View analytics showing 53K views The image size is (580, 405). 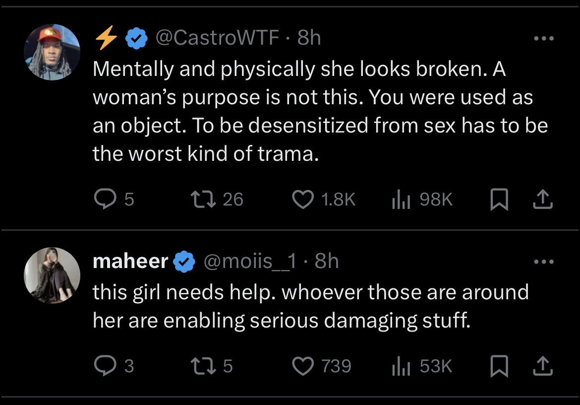pos(422,366)
